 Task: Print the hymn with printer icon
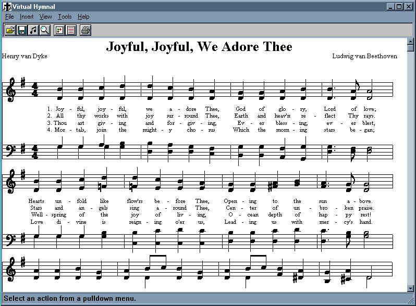click(85, 30)
